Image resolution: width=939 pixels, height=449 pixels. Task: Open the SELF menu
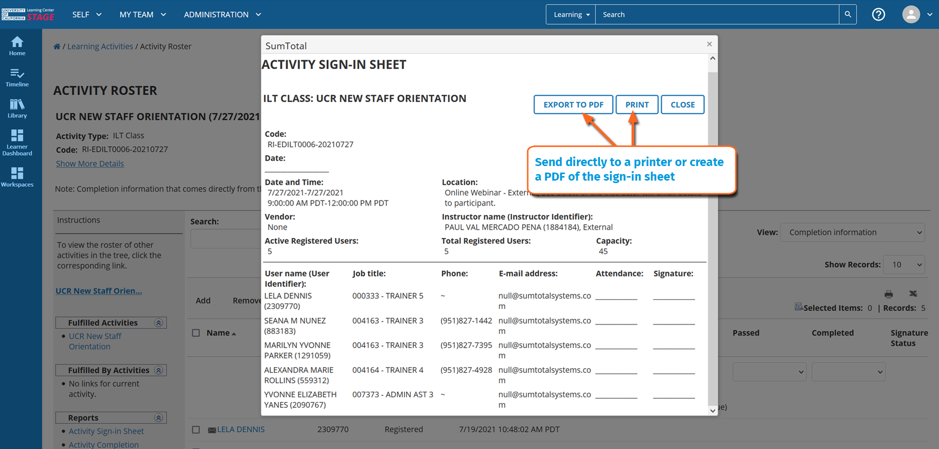87,15
